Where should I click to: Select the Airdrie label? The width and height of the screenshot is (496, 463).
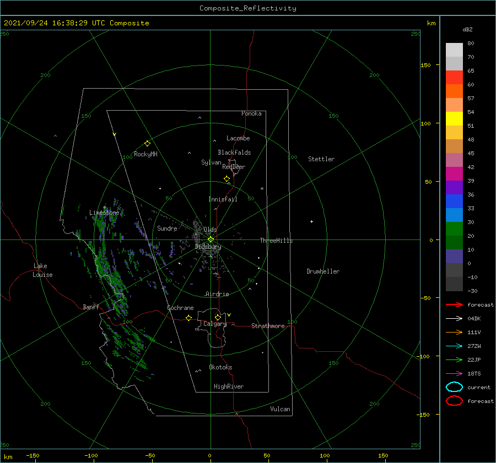(x=217, y=294)
